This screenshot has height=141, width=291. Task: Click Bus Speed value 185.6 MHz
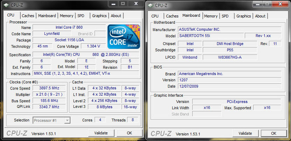coord(49,101)
